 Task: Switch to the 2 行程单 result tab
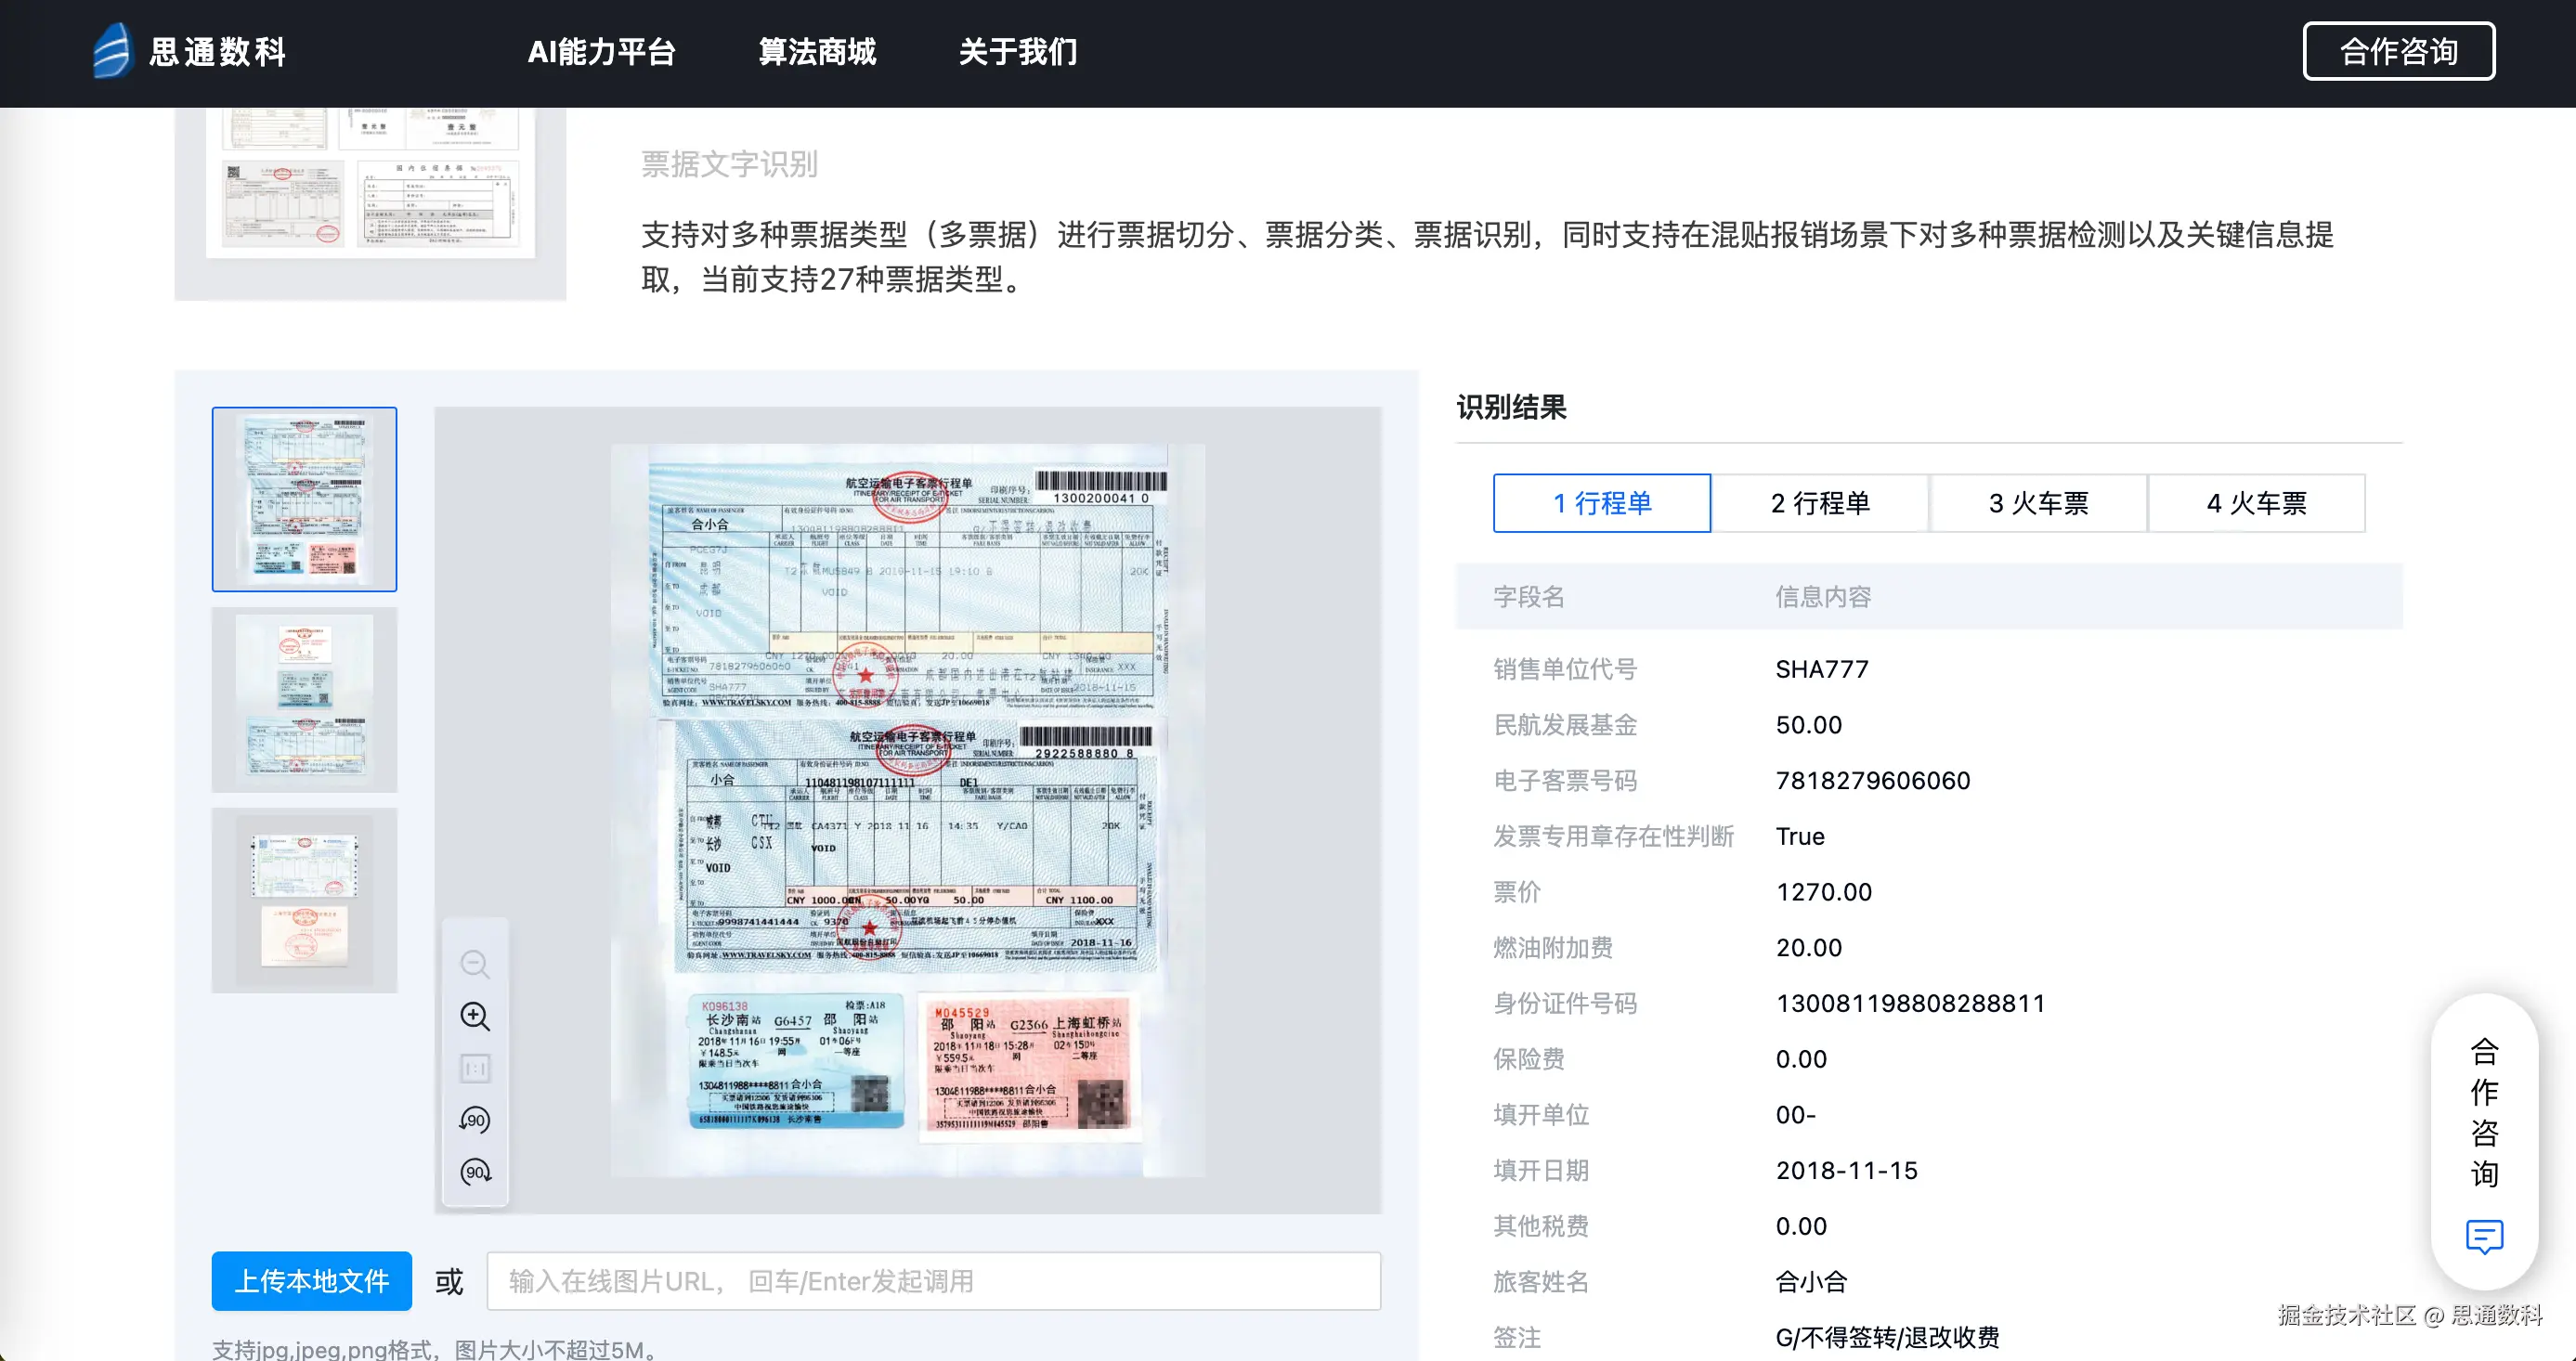[1819, 503]
